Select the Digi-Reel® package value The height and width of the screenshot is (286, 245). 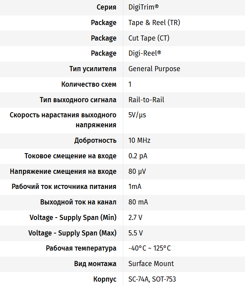pyautogui.click(x=145, y=53)
